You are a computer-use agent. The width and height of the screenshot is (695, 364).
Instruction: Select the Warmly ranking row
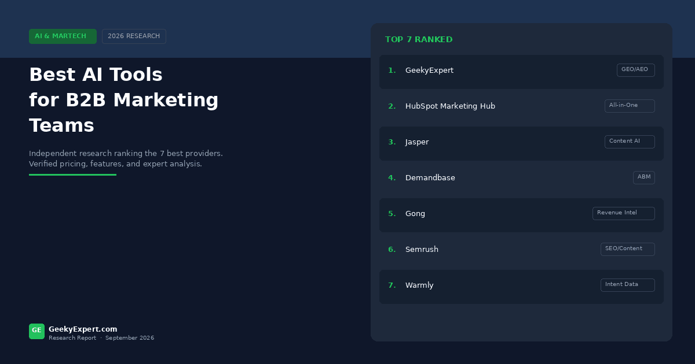pos(521,287)
